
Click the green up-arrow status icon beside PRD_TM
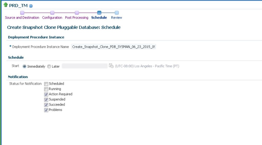coord(6,5)
